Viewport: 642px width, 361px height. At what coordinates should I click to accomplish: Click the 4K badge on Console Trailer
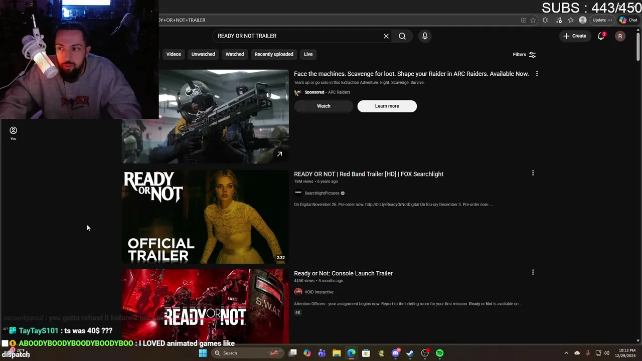pyautogui.click(x=298, y=312)
